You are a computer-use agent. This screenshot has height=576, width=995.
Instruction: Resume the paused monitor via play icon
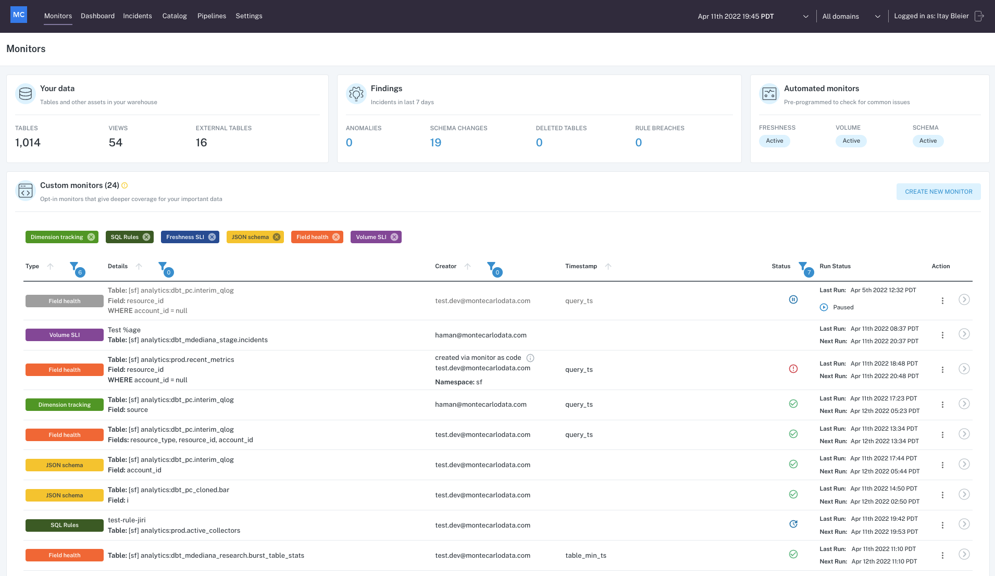pyautogui.click(x=824, y=307)
